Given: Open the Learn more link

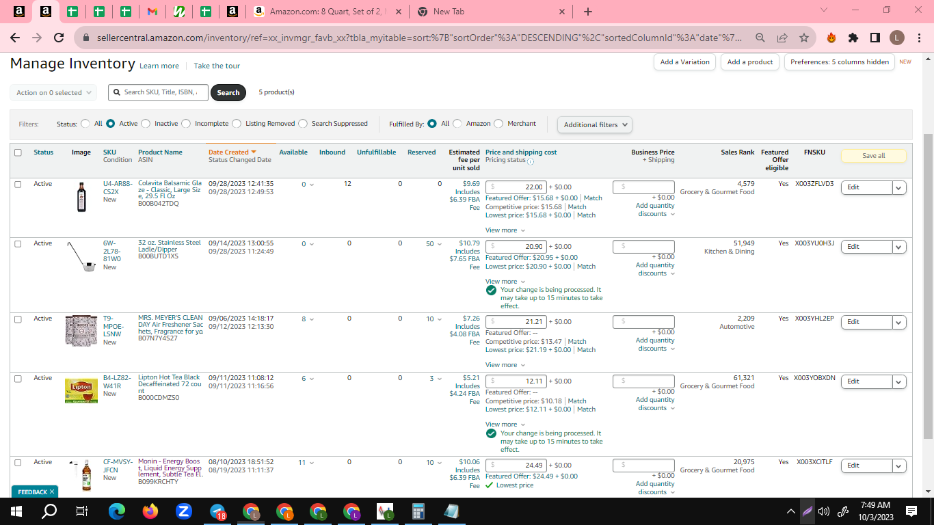Looking at the screenshot, I should pos(159,66).
